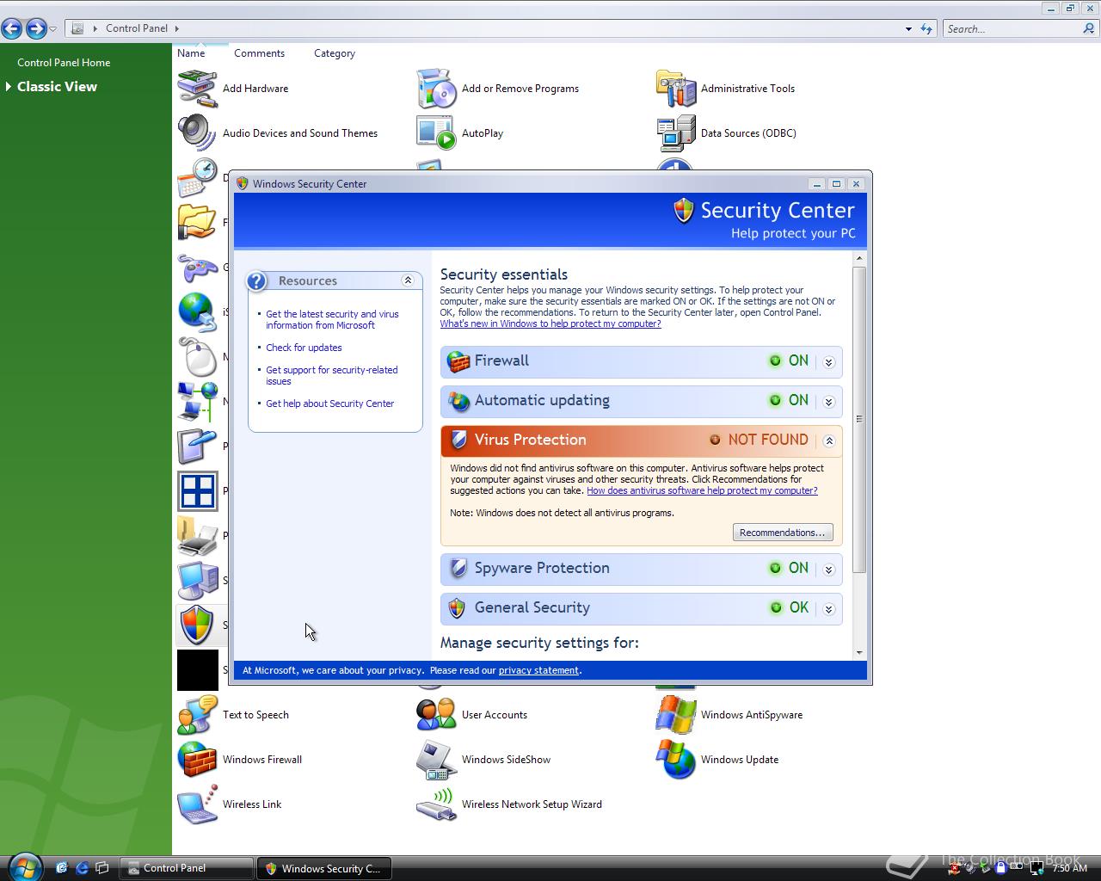Open the Windows Update icon
This screenshot has width=1101, height=881.
coord(675,760)
